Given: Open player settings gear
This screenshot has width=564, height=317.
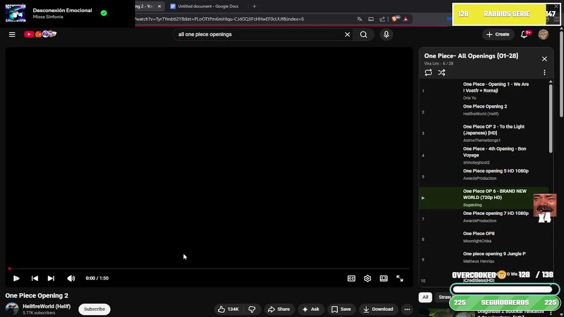Looking at the screenshot, I should [367, 278].
